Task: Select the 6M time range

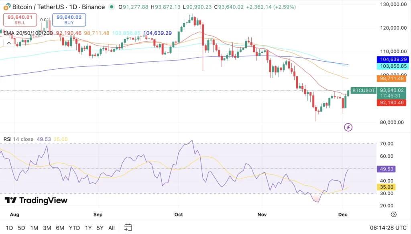Action: (60, 228)
